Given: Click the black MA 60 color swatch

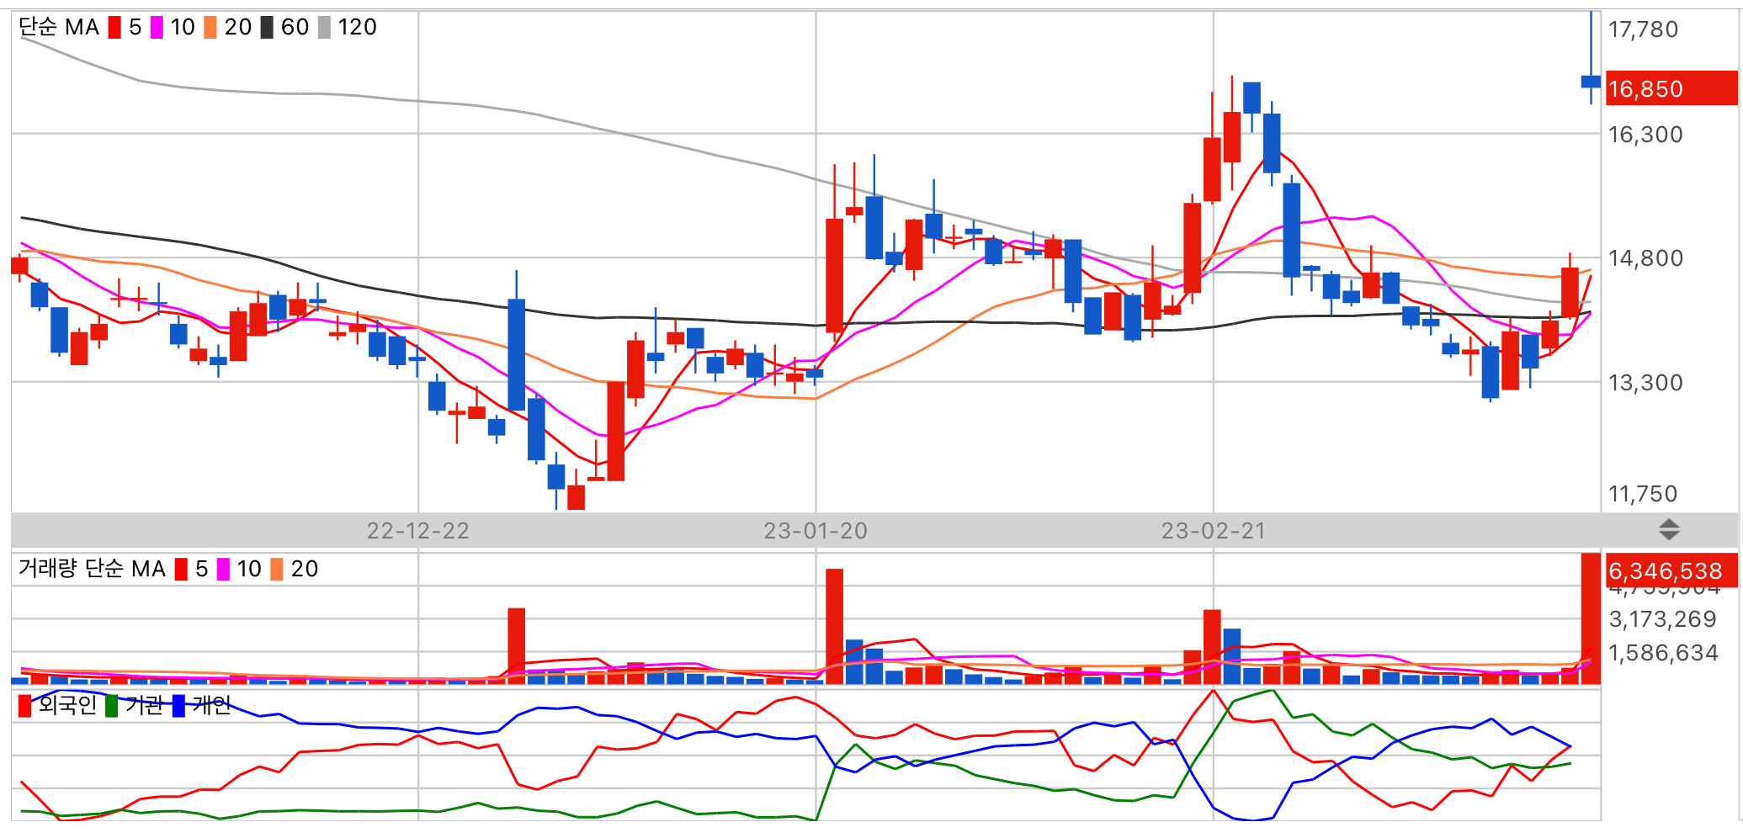Looking at the screenshot, I should pos(267,28).
